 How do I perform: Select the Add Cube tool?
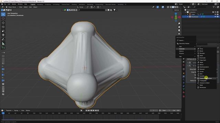click(3, 48)
